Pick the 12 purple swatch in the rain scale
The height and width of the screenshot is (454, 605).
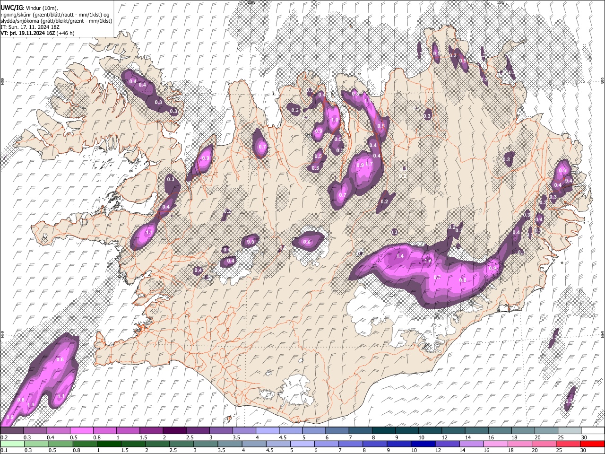(x=448, y=444)
